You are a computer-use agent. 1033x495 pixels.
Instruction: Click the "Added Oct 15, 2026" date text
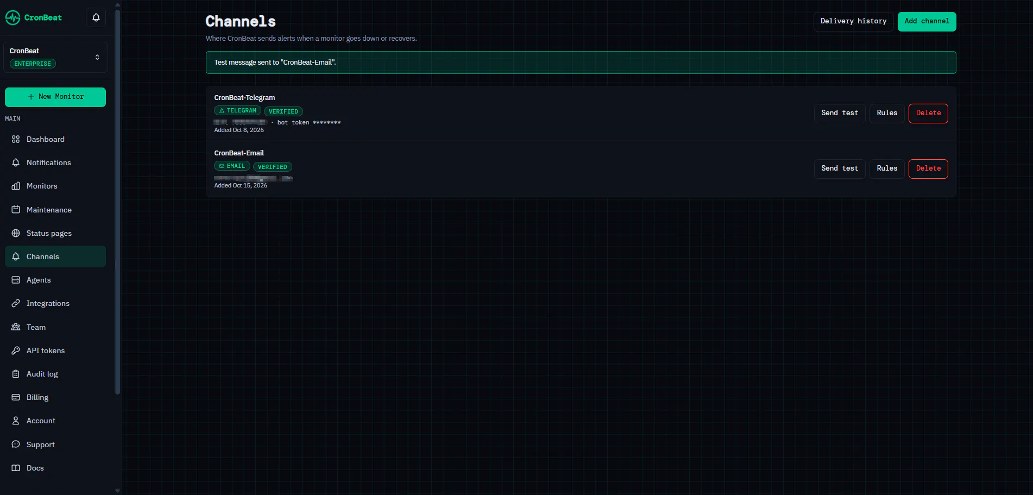241,185
